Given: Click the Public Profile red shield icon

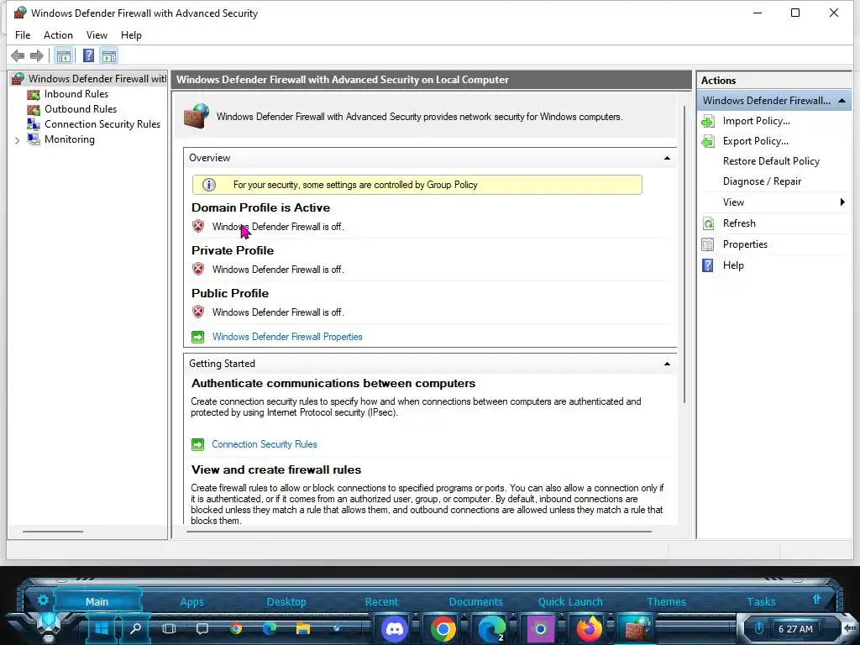Looking at the screenshot, I should coord(198,312).
